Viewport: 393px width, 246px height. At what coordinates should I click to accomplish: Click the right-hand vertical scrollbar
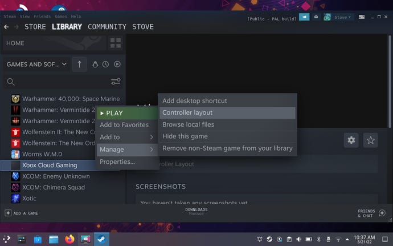point(390,81)
